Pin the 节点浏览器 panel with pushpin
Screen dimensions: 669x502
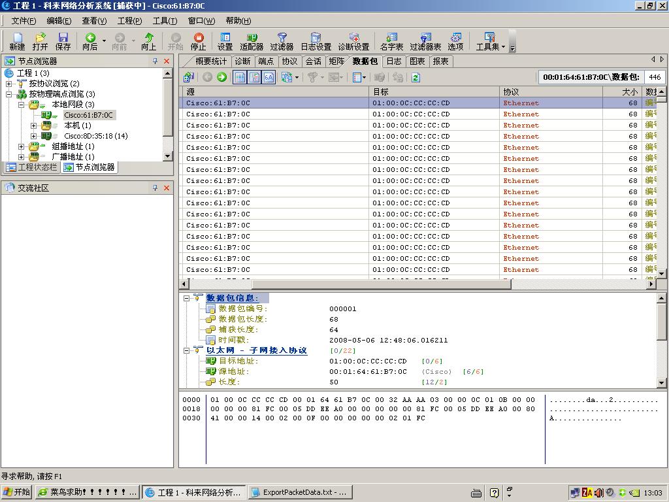coord(155,61)
